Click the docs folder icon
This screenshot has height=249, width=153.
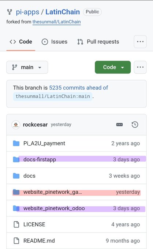click(16, 176)
